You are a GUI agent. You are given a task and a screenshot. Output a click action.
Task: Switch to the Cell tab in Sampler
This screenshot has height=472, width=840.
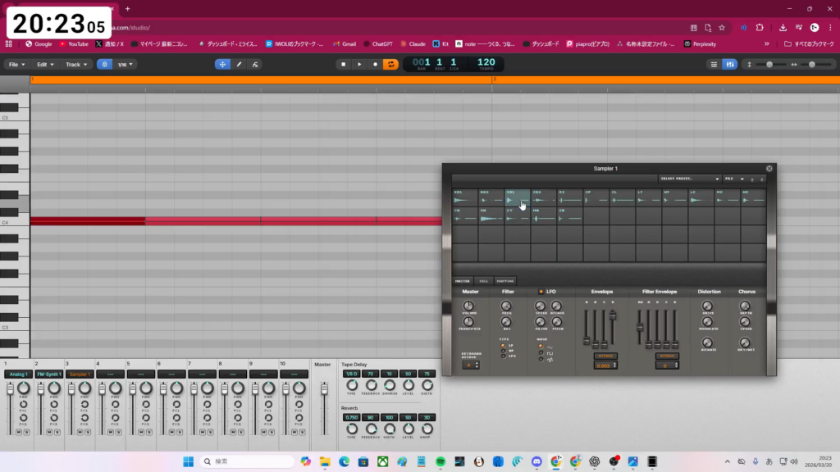click(x=484, y=281)
